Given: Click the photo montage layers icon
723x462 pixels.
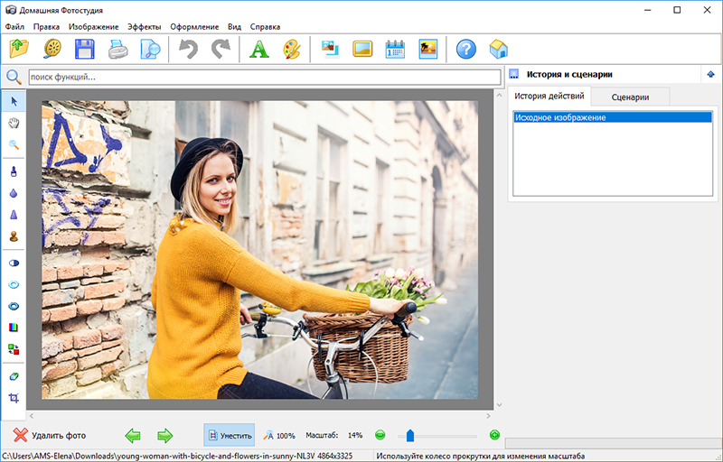Looking at the screenshot, I should [330, 49].
